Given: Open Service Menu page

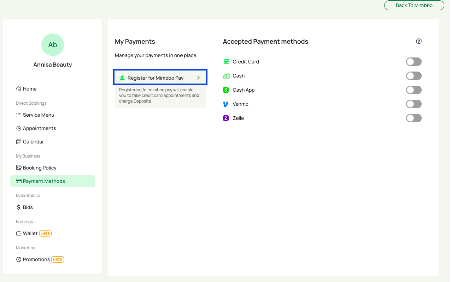Looking at the screenshot, I should click(x=53, y=115).
